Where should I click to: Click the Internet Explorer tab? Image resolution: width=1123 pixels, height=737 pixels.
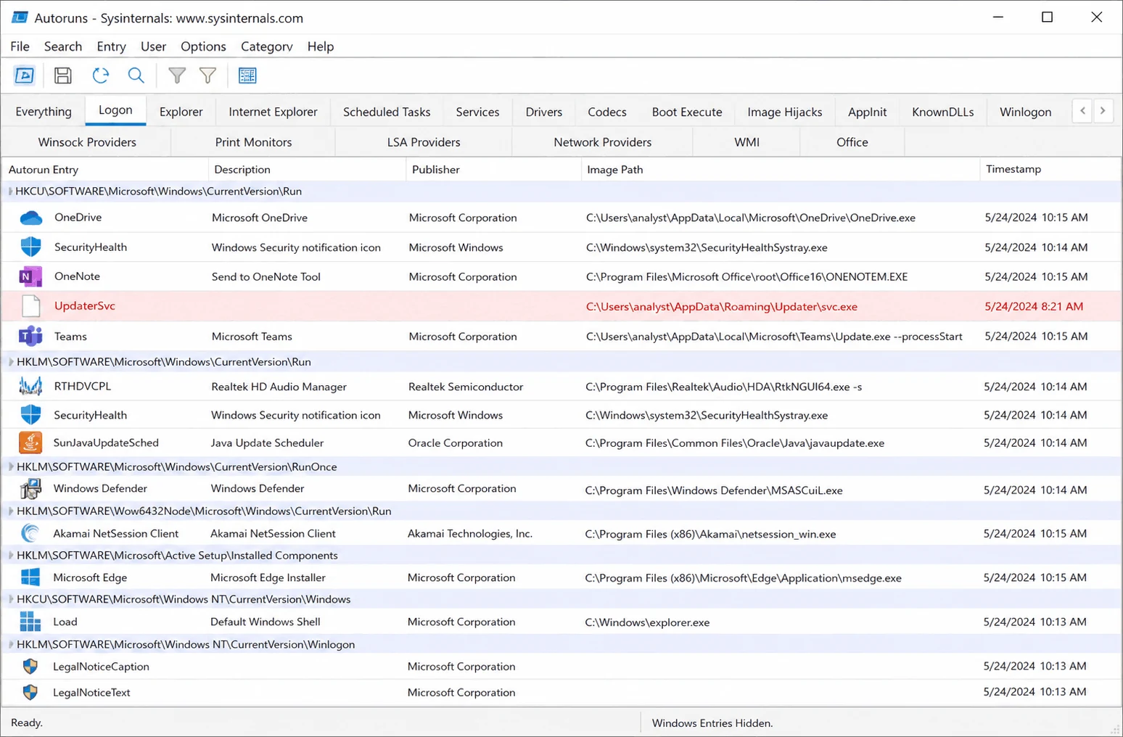[x=273, y=112]
